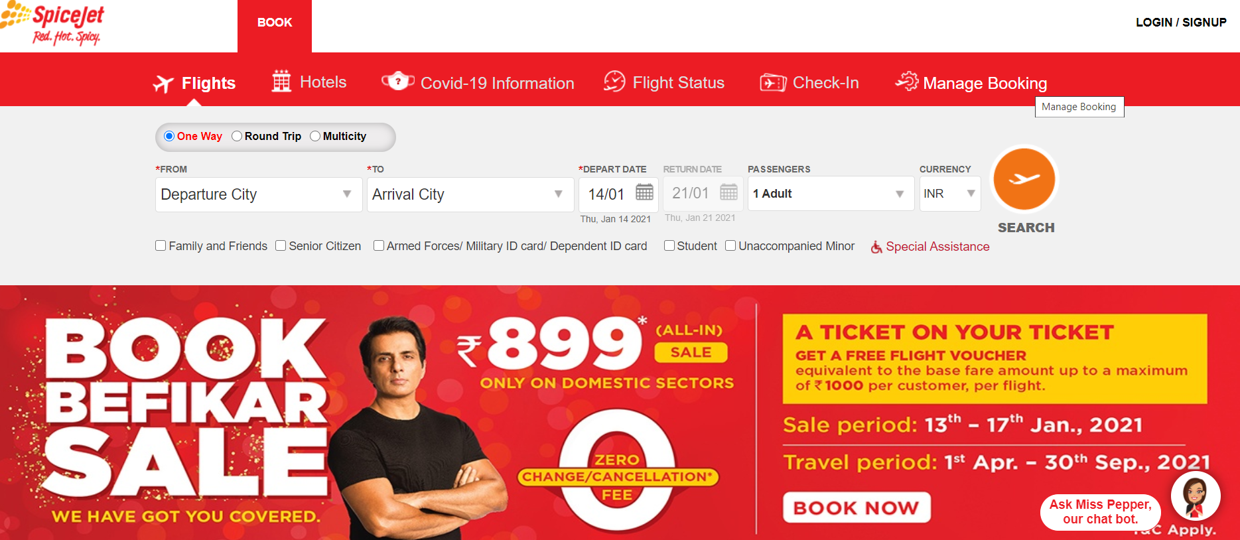
Task: Expand the Departure City dropdown
Action: pos(259,194)
